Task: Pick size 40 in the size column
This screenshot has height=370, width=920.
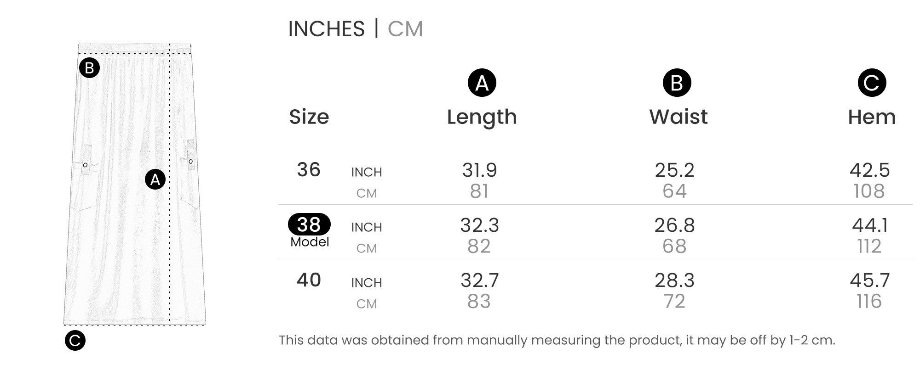Action: [309, 280]
